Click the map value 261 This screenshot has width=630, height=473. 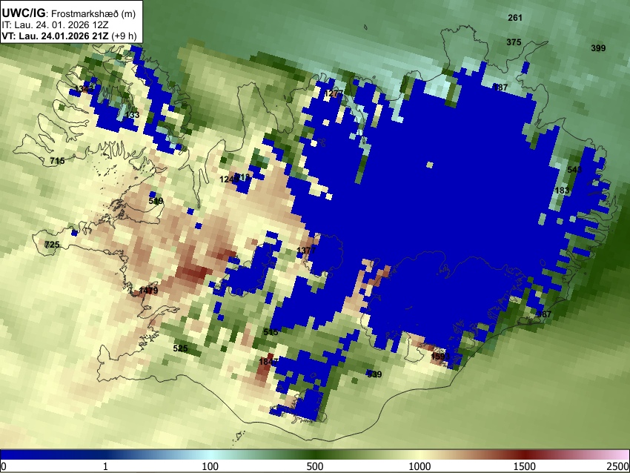(x=515, y=18)
